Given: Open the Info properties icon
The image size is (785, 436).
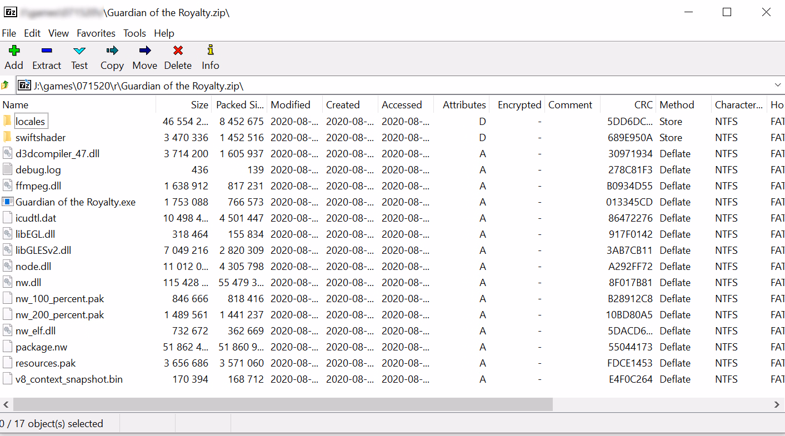Looking at the screenshot, I should tap(210, 51).
